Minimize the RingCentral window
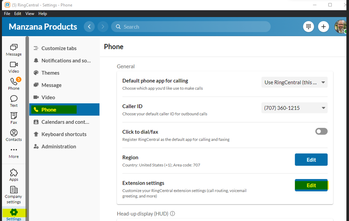This screenshot has width=349, height=221. tap(315, 5)
